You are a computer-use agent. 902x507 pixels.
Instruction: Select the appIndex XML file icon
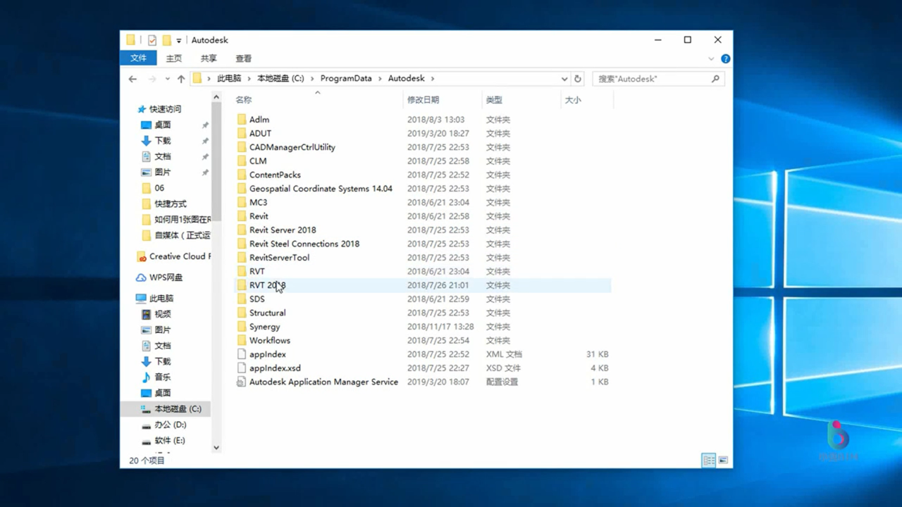(x=242, y=354)
